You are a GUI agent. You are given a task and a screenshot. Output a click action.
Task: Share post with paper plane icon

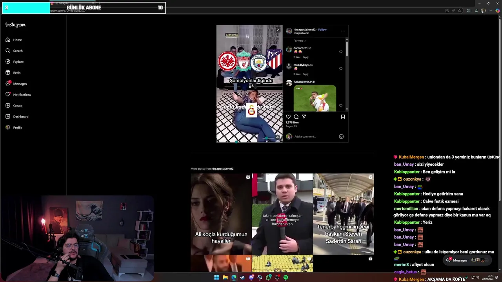[304, 117]
